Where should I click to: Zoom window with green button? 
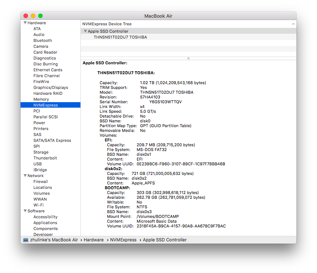pyautogui.click(x=40, y=16)
